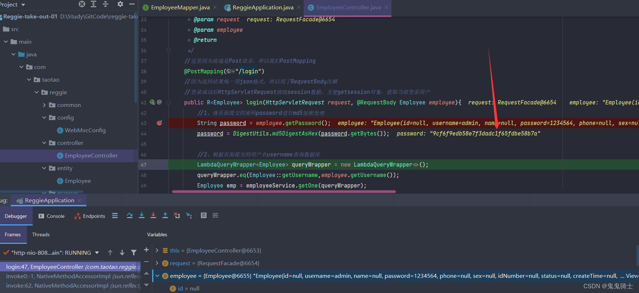Move watch down arrow
639x293 pixels.
(146, 285)
